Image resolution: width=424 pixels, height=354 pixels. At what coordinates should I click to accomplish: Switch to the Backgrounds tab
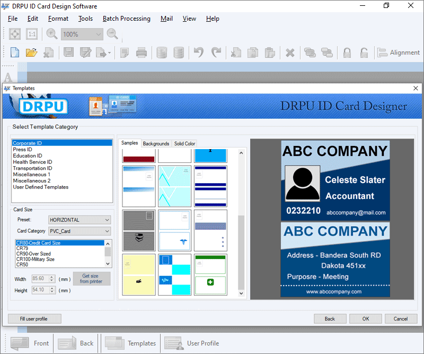click(x=156, y=143)
